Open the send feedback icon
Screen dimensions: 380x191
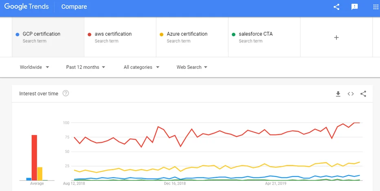(x=355, y=7)
